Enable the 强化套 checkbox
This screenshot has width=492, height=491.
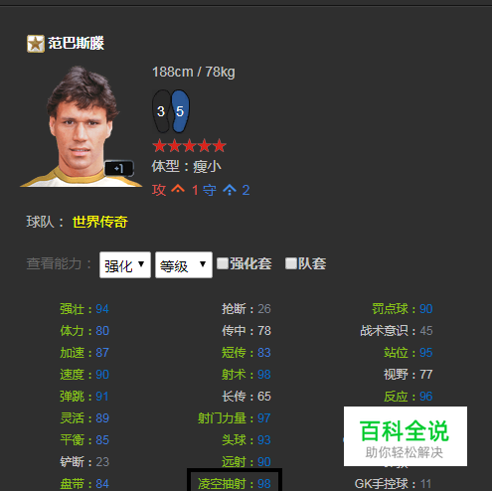point(223,263)
